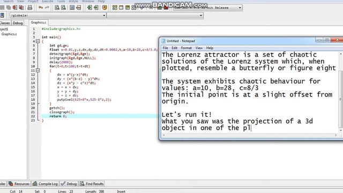Open the Dev-C++ Tools menu
This screenshot has height=193, width=343.
click(61, 1)
